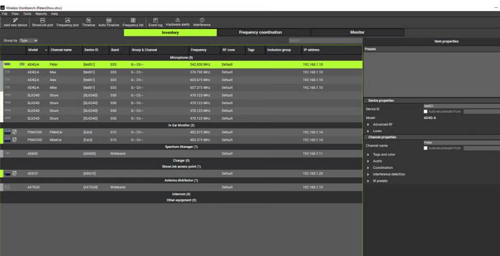
Task: Sort by the IP address column header
Action: pyautogui.click(x=332, y=50)
